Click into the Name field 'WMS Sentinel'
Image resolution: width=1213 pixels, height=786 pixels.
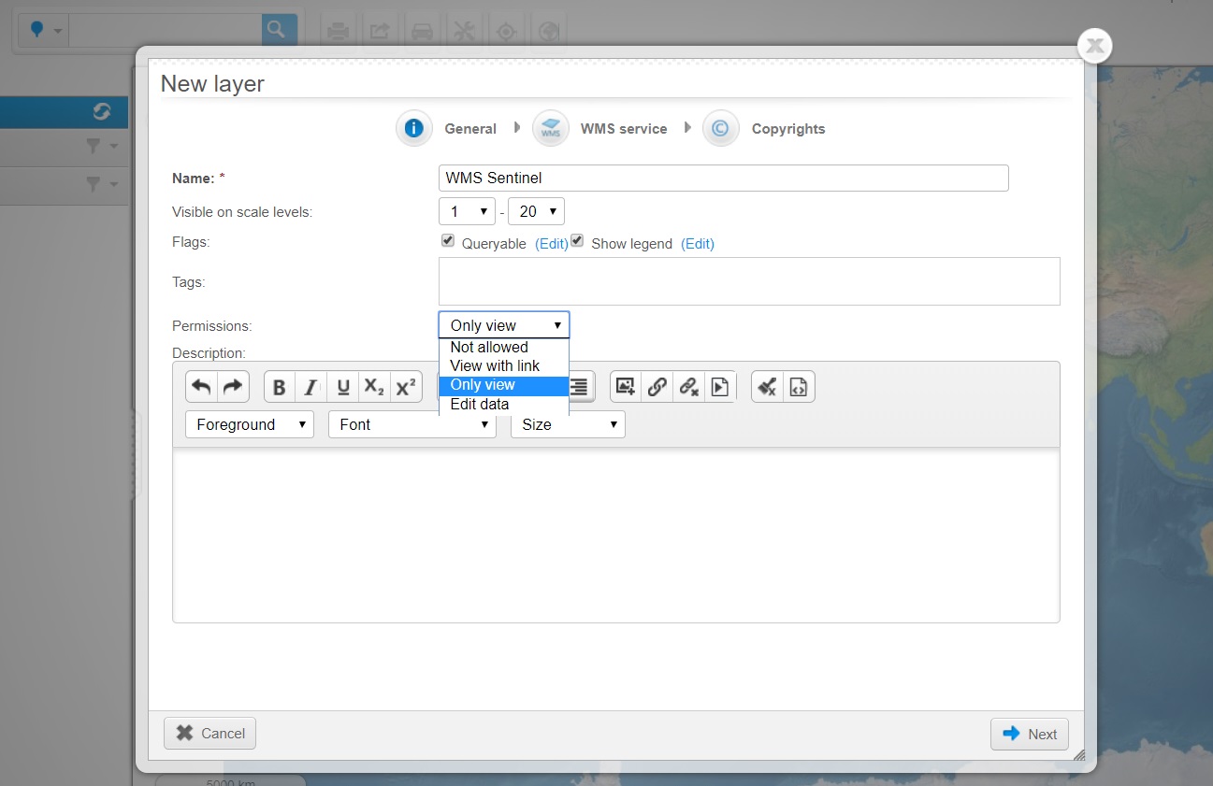[724, 178]
